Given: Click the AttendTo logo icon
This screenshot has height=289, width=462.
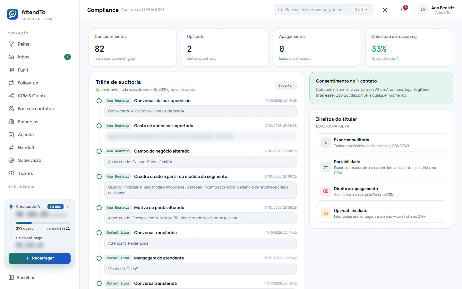Looking at the screenshot, I should tap(13, 14).
